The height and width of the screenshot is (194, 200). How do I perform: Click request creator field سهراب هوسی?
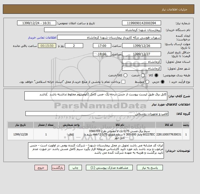(x=109, y=37)
